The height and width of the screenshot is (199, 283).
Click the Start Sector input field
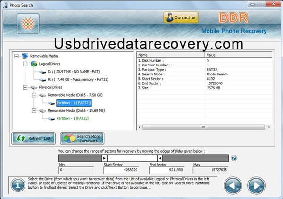click(121, 170)
